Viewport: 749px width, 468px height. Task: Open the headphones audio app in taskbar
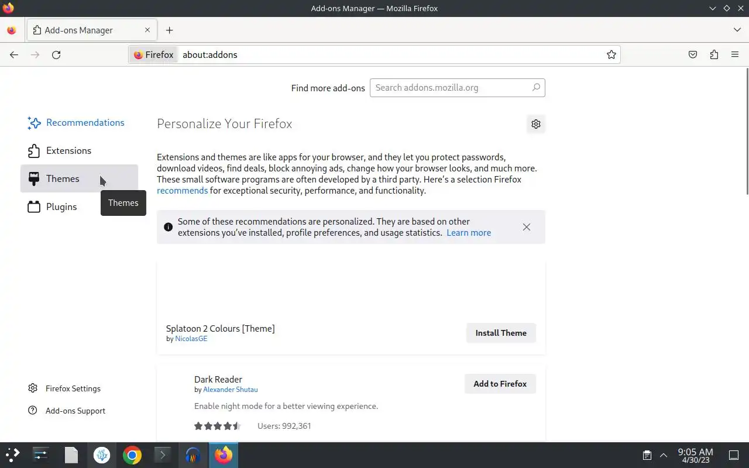[193, 455]
